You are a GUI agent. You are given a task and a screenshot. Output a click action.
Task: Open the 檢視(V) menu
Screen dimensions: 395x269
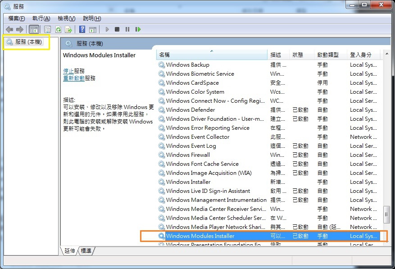click(67, 18)
